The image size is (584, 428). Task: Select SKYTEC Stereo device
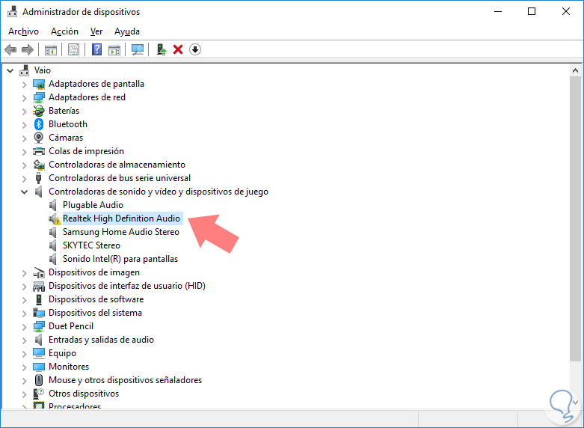91,245
